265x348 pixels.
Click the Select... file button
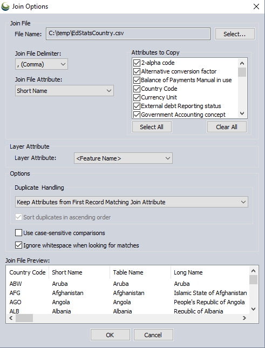pyautogui.click(x=235, y=34)
